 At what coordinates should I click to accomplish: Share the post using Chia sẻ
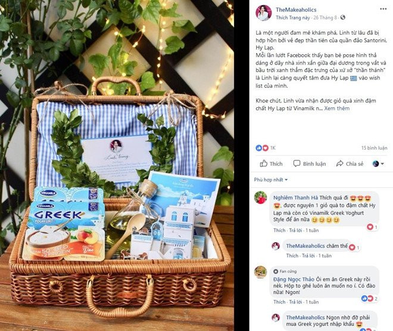click(x=350, y=163)
